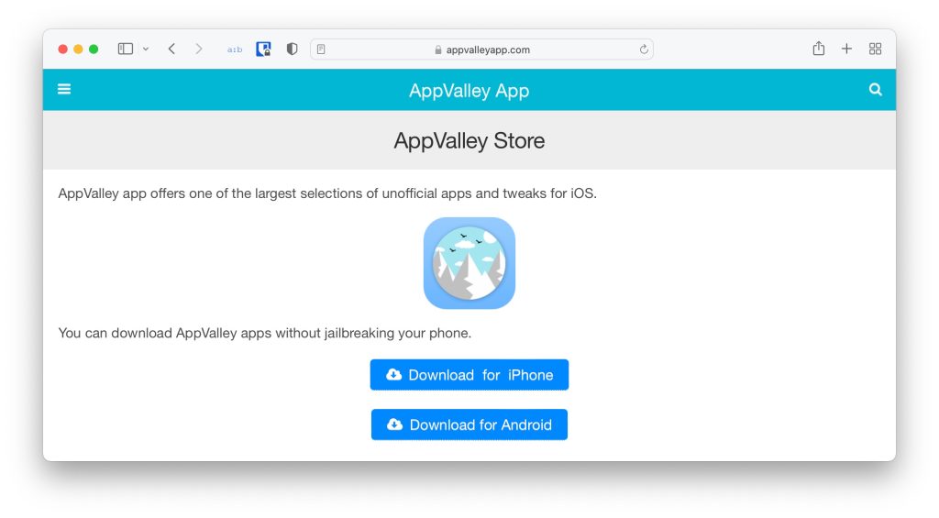
Task: Go forward to the next page
Action: (198, 50)
